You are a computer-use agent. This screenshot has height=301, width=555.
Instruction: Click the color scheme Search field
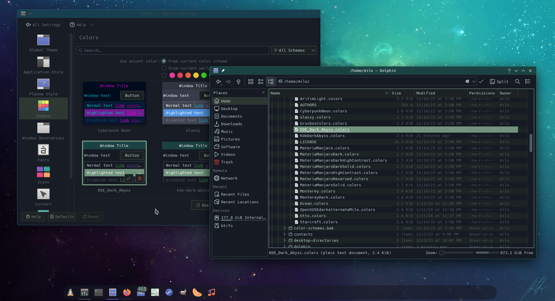[x=173, y=50]
